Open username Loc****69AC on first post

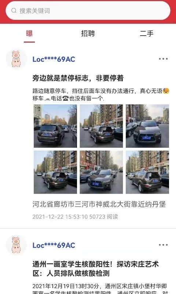tap(54, 59)
